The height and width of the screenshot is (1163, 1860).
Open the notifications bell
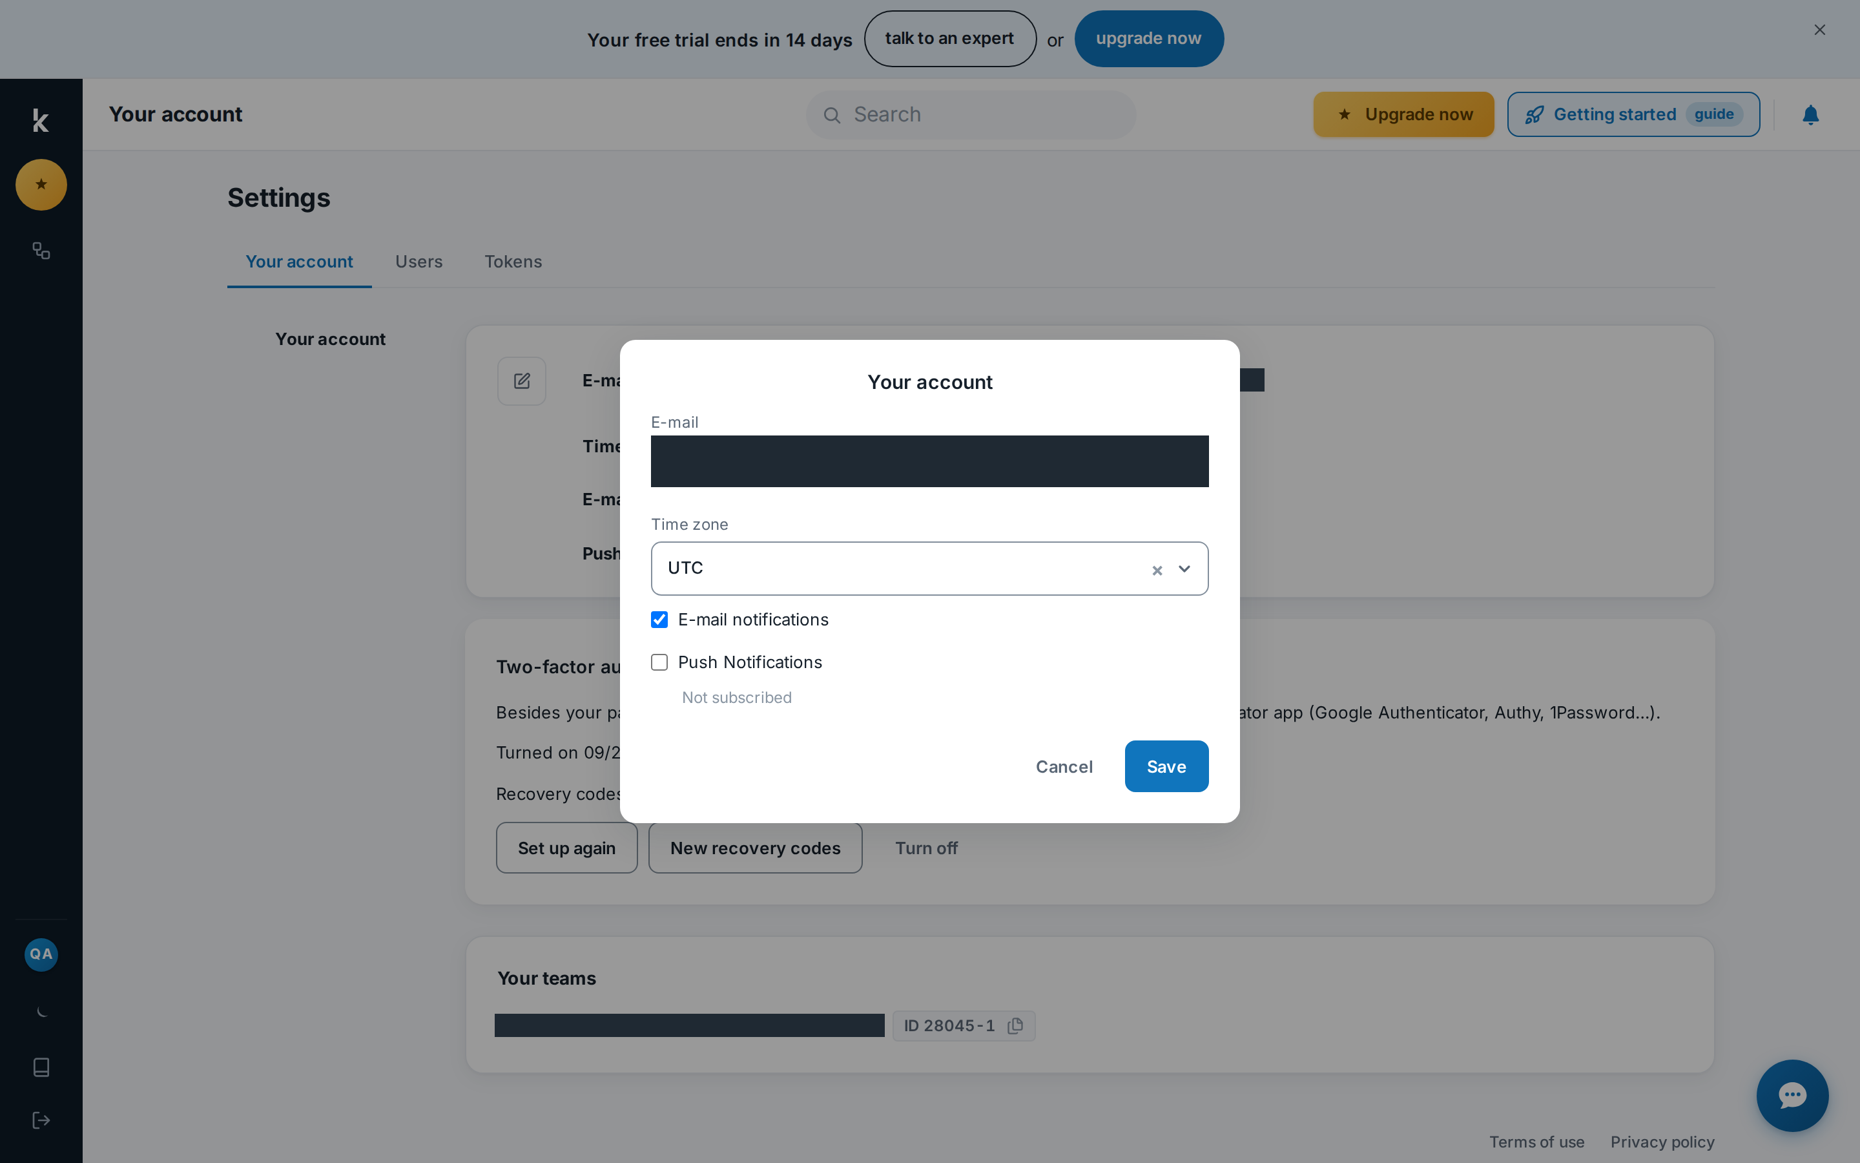click(1811, 114)
